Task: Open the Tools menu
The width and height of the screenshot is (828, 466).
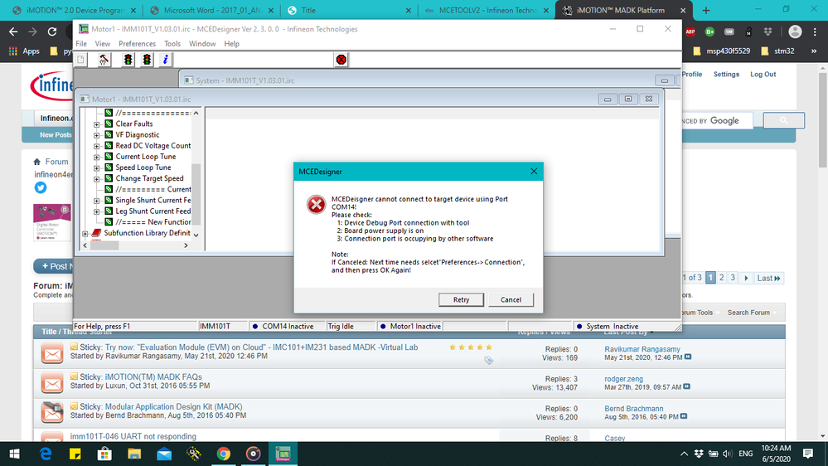Action: (172, 44)
